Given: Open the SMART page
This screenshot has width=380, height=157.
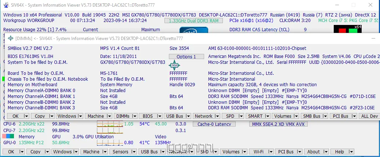Looking at the screenshot, I should click(x=256, y=116).
